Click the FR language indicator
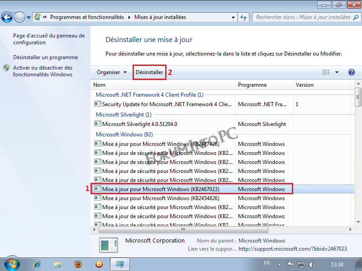The image size is (362, 271). pyautogui.click(x=267, y=263)
